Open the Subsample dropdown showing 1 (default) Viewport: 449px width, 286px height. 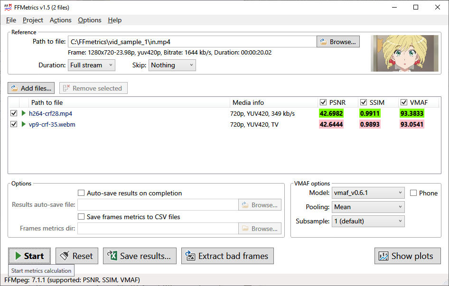368,221
